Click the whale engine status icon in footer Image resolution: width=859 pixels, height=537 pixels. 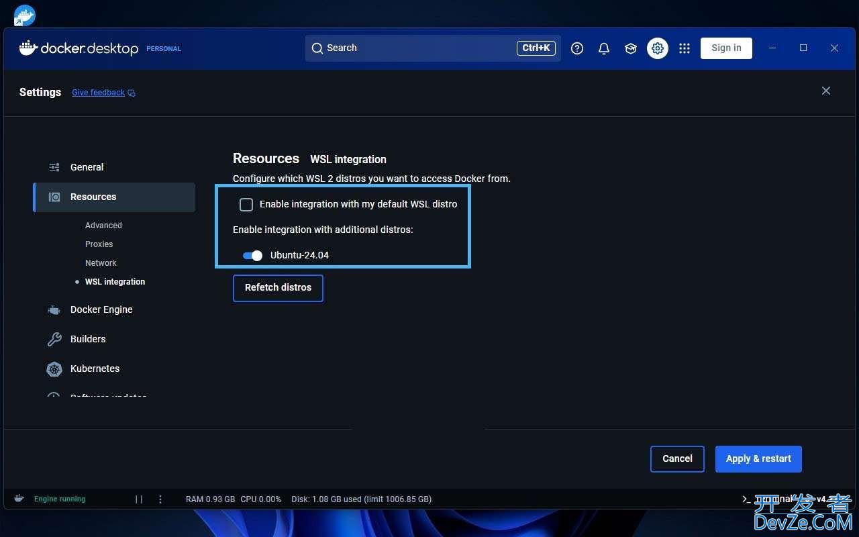[19, 499]
